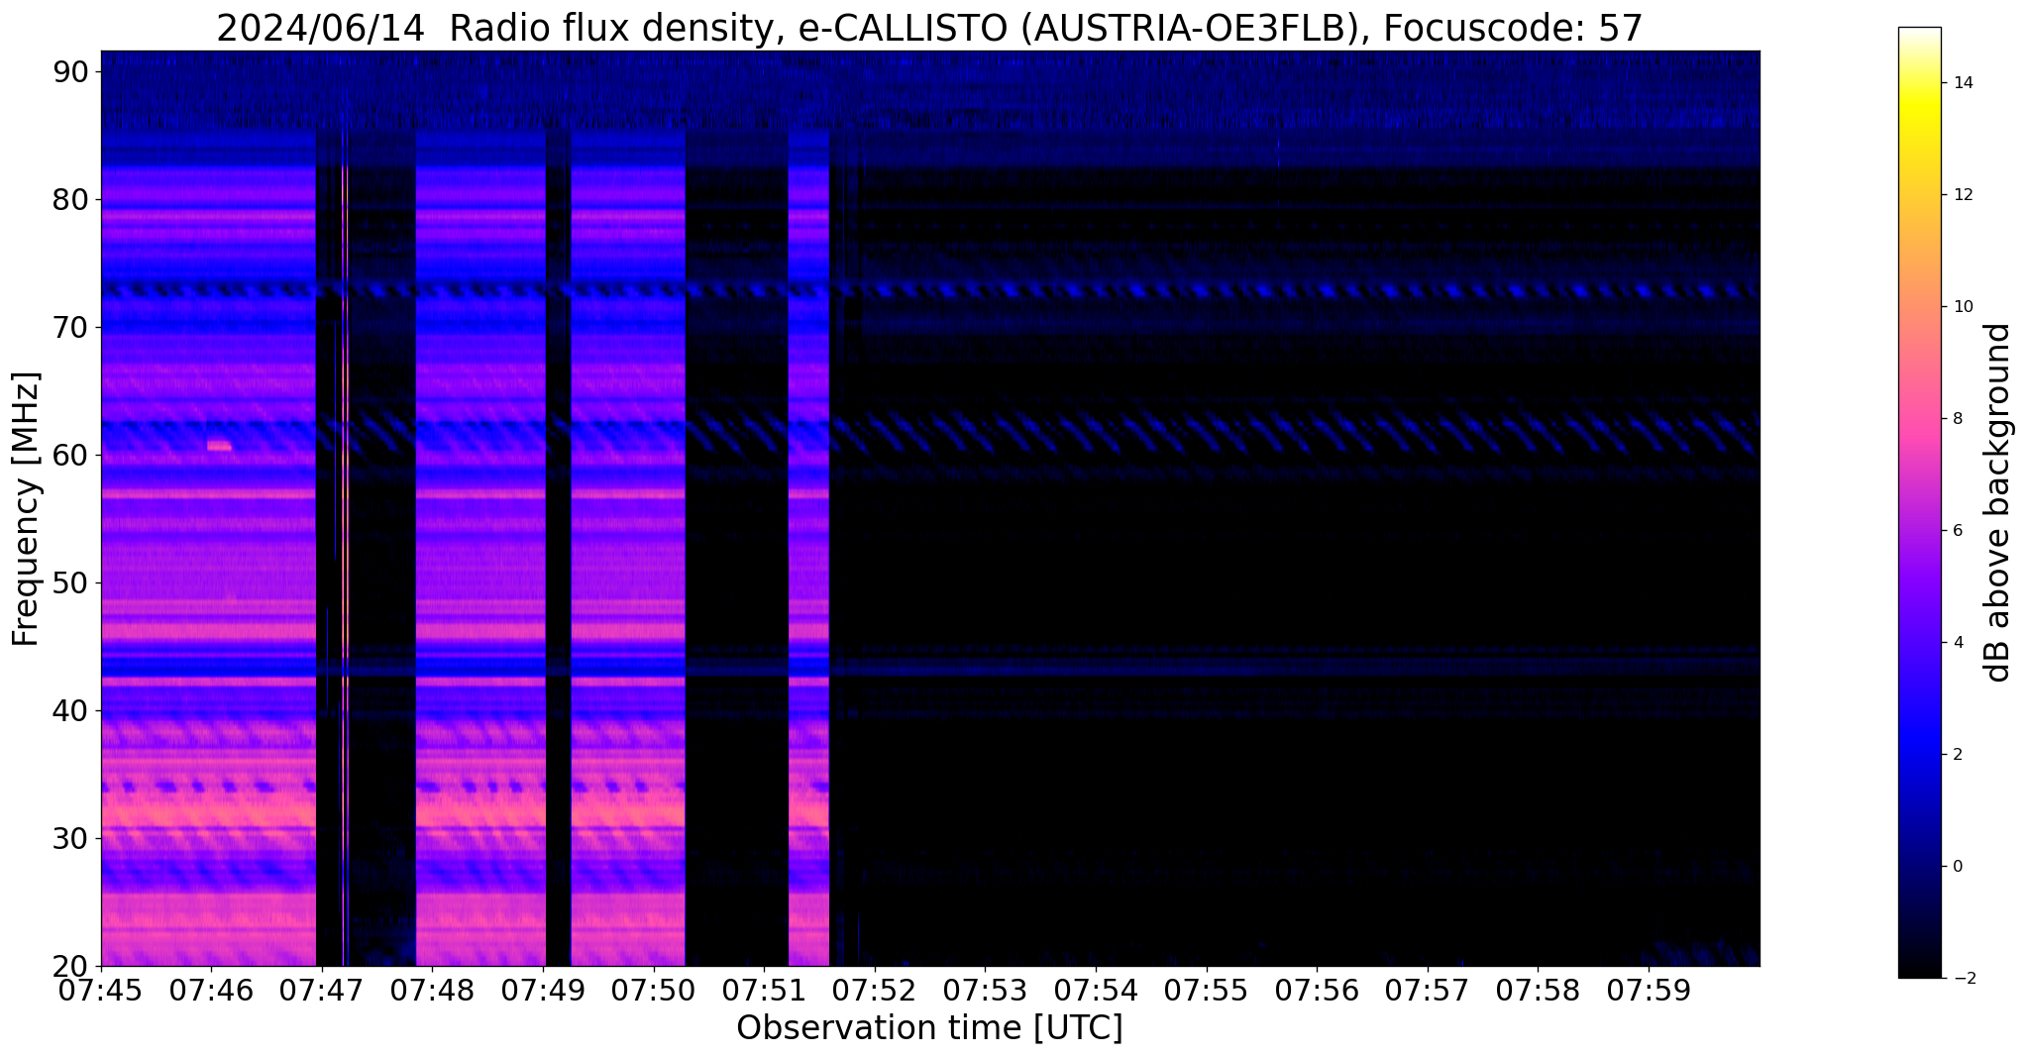The width and height of the screenshot is (2028, 1057).
Task: Click the 07:56 time tick label
Action: coord(1317,990)
